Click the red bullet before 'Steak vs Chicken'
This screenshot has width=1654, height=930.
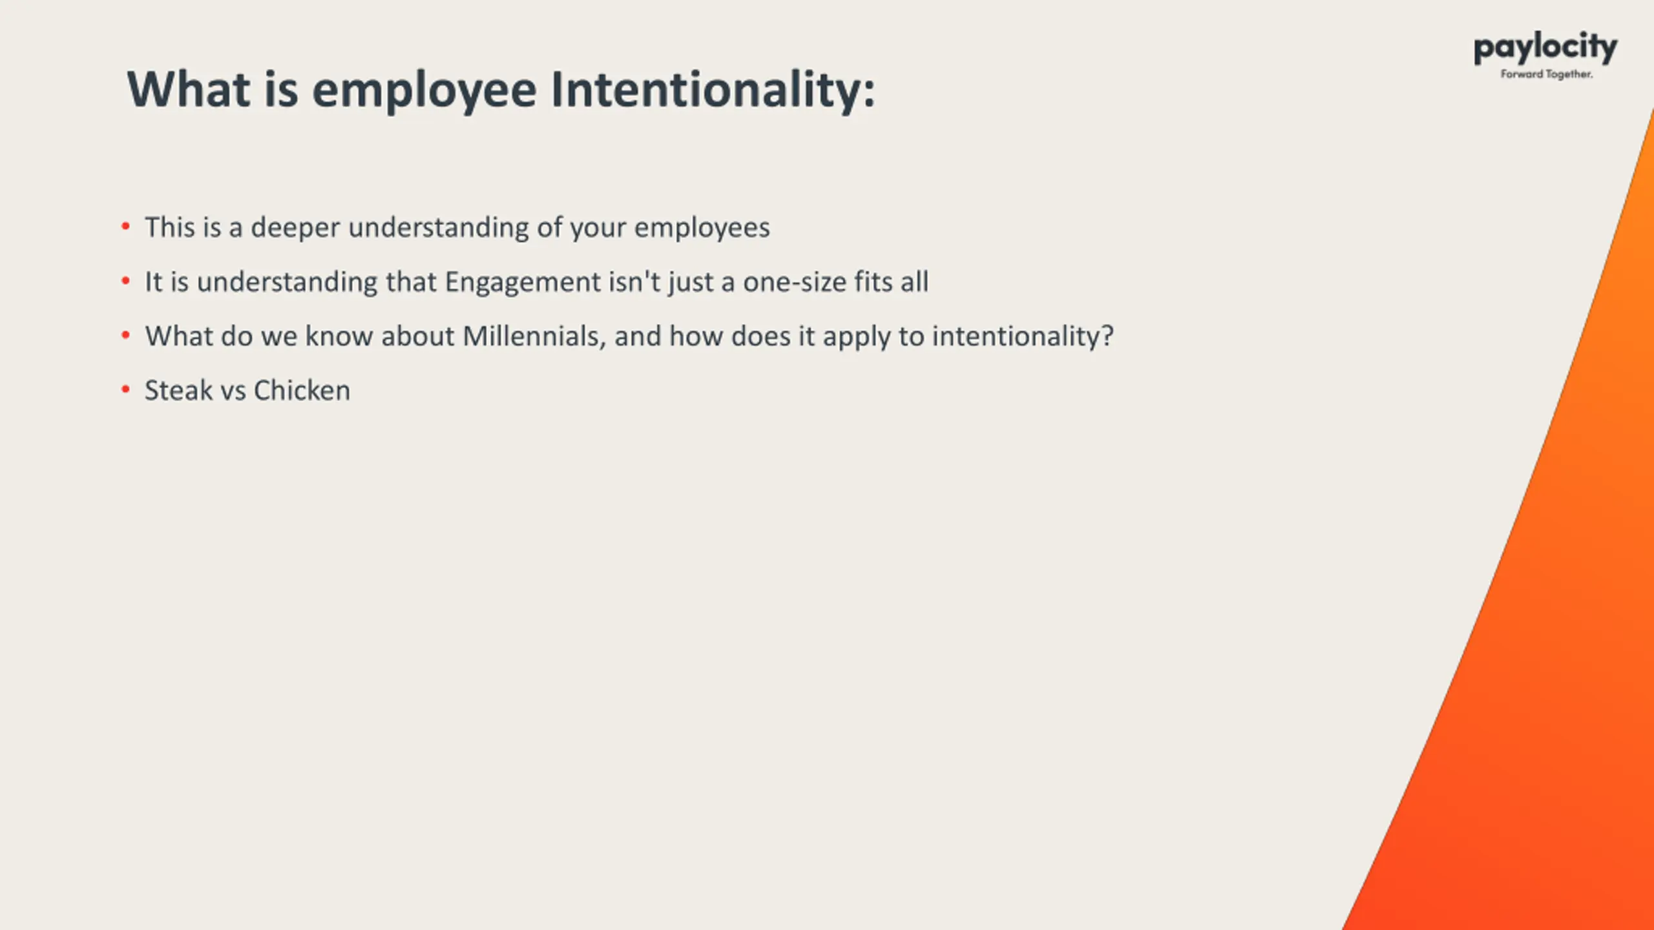tap(125, 389)
